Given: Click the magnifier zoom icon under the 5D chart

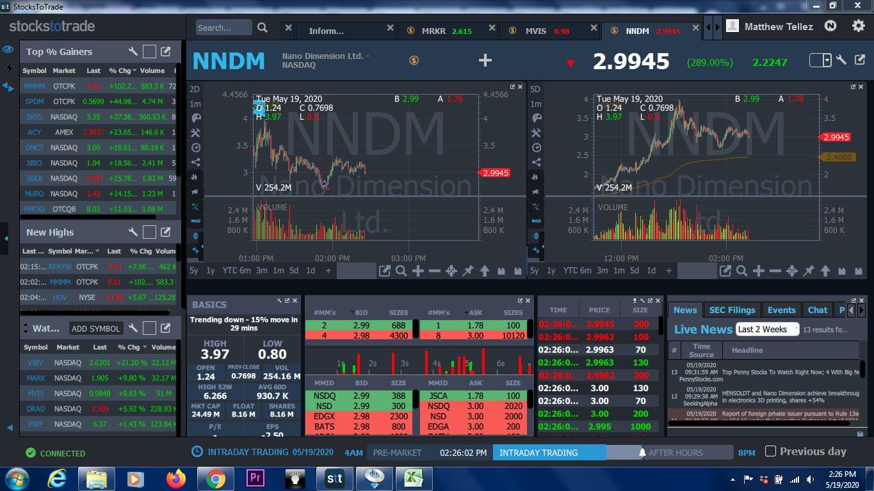Looking at the screenshot, I should pyautogui.click(x=741, y=271).
